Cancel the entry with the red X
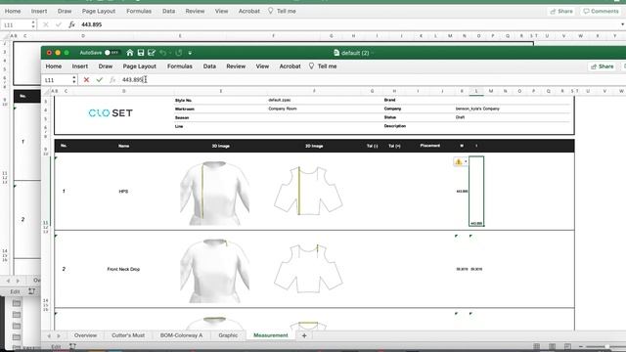 pos(86,80)
